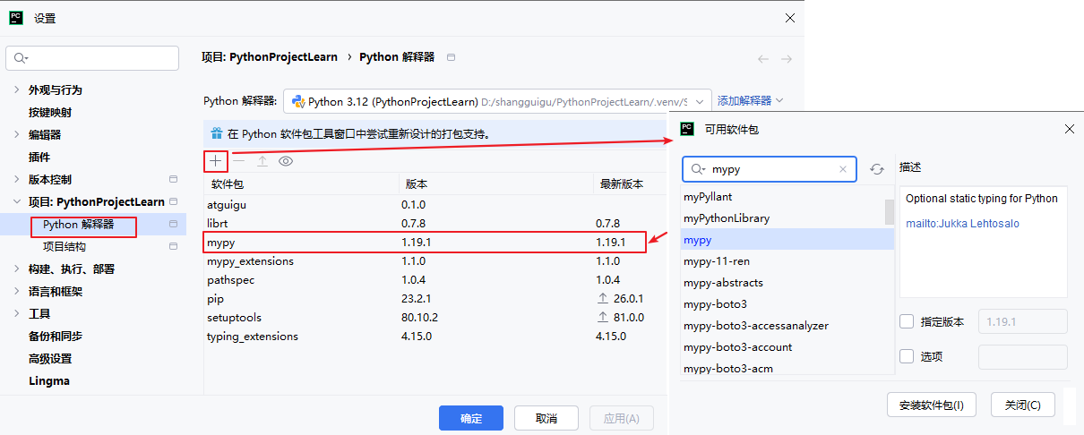The width and height of the screenshot is (1084, 435).
Task: Expand the 外观与行为 settings group
Action: [16, 90]
